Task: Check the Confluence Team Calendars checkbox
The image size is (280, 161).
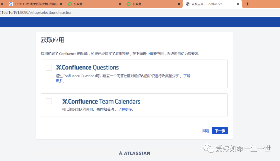Action: pyautogui.click(x=49, y=101)
